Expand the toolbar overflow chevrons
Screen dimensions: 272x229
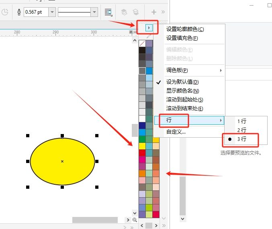pos(163,12)
